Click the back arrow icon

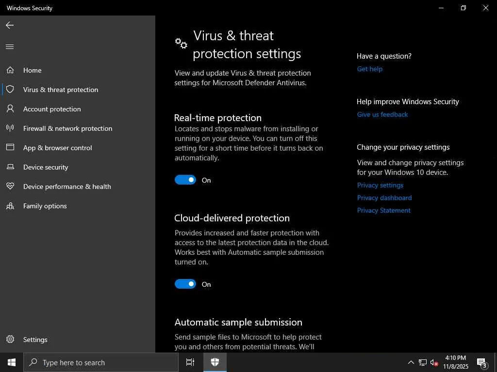coord(10,25)
